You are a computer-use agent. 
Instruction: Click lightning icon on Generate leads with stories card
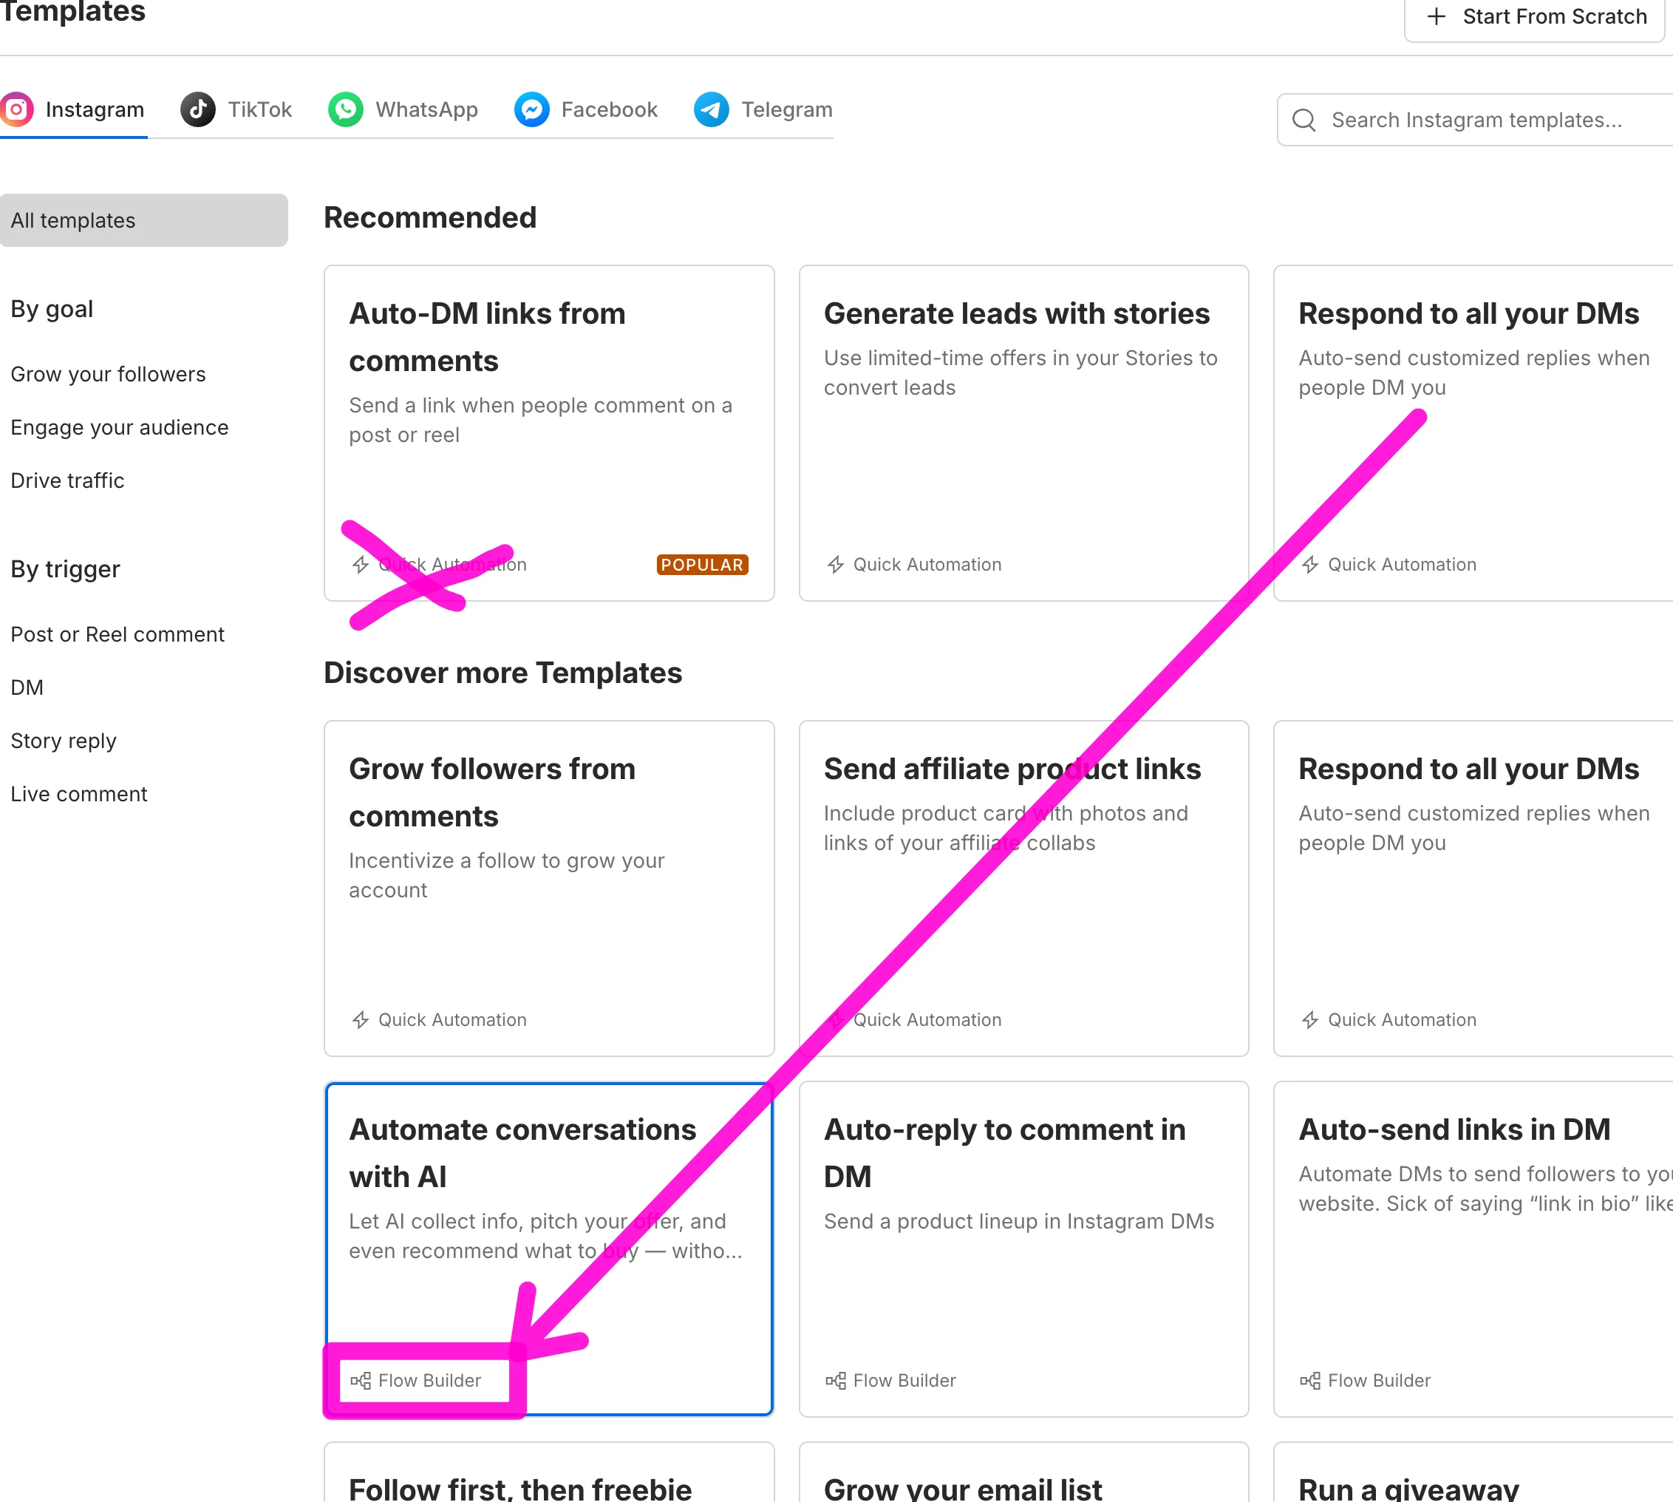[x=836, y=565]
